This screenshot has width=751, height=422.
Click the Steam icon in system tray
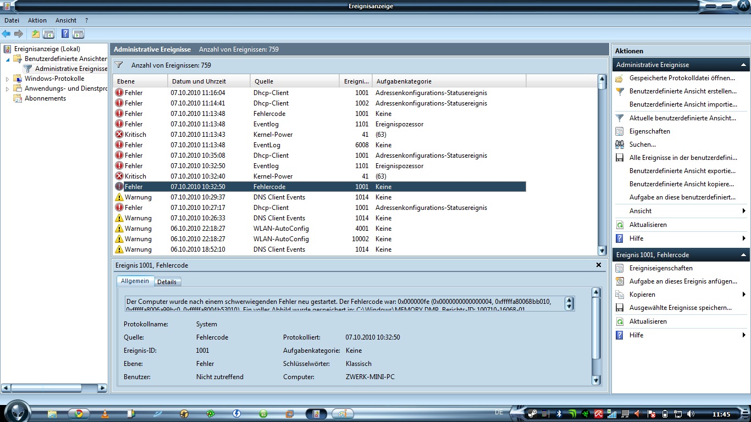[532, 414]
